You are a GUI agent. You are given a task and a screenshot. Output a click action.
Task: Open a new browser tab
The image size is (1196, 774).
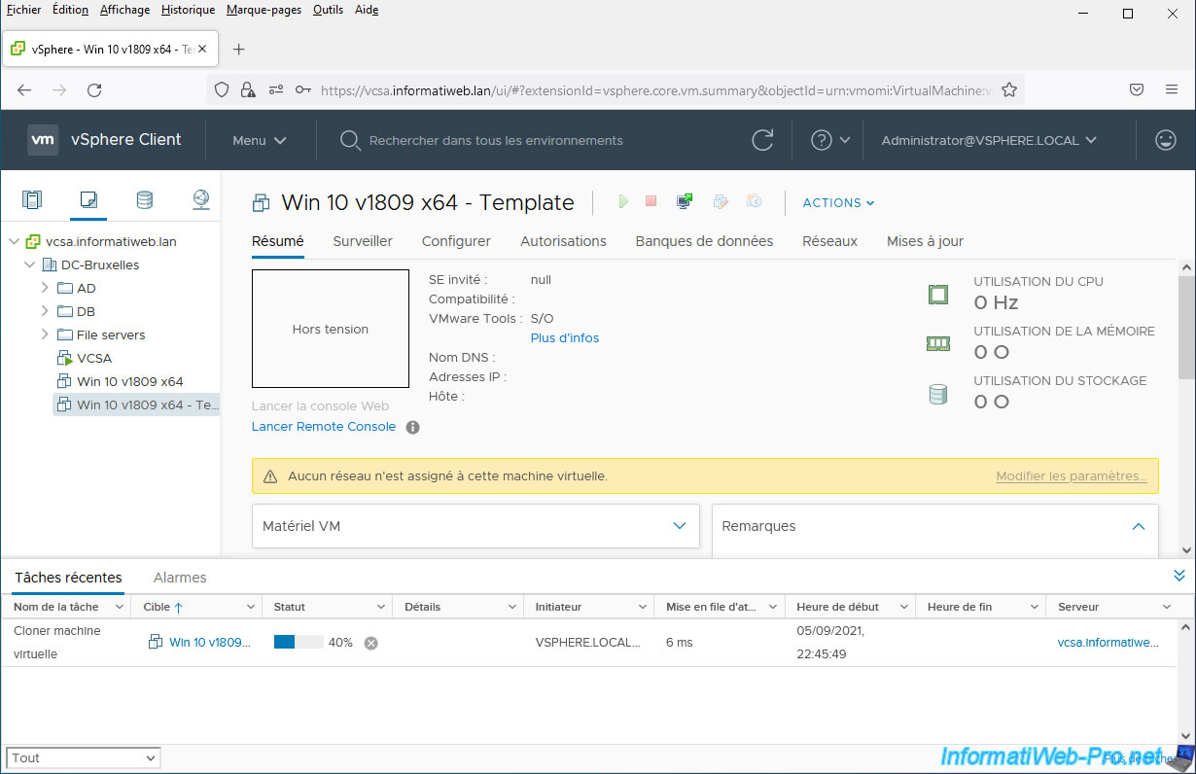[239, 49]
